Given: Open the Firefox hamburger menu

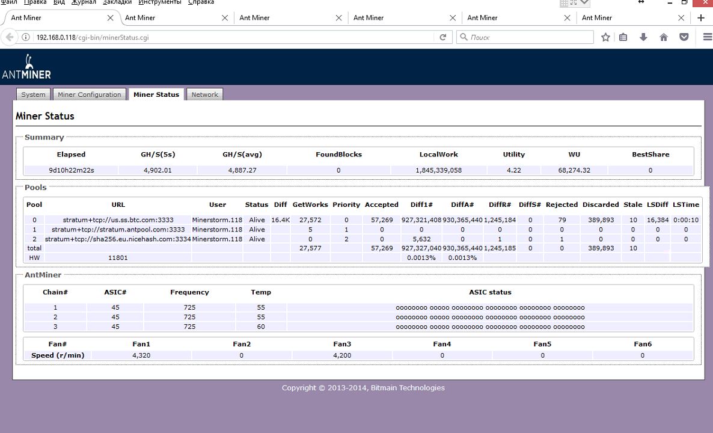Looking at the screenshot, I should click(x=707, y=37).
